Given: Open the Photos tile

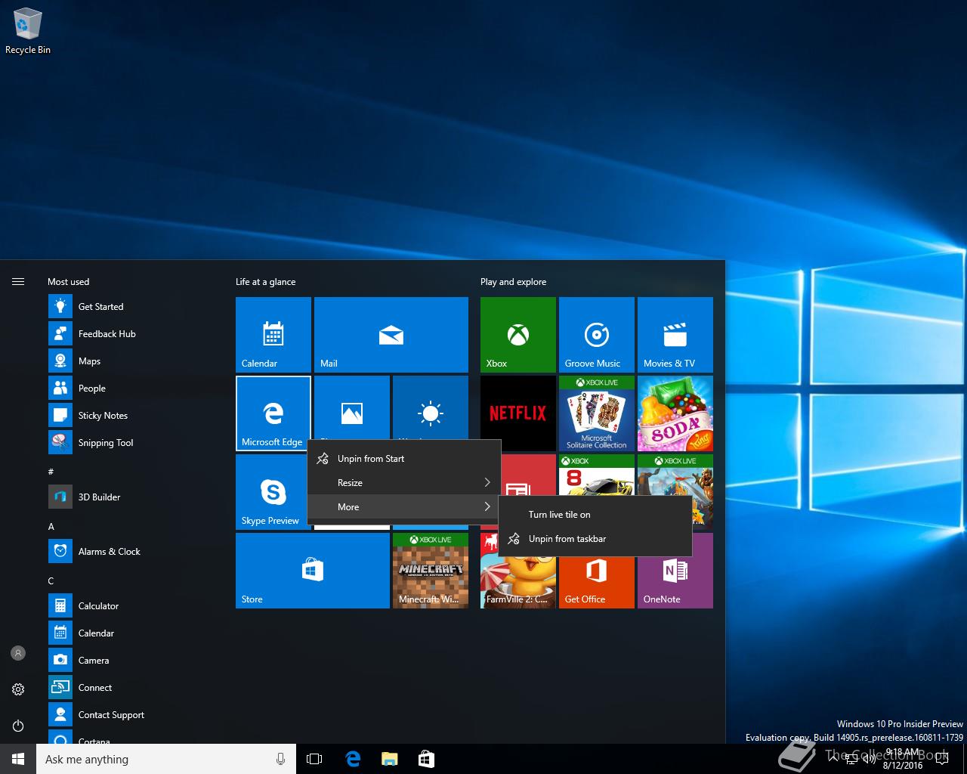Looking at the screenshot, I should [352, 408].
